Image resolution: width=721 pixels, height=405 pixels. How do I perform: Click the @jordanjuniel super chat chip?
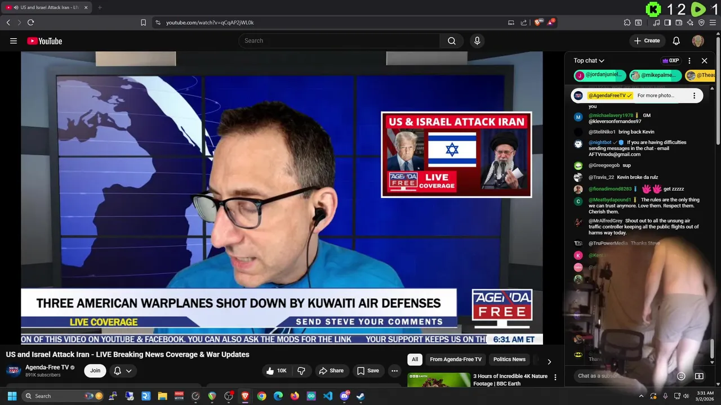599,75
